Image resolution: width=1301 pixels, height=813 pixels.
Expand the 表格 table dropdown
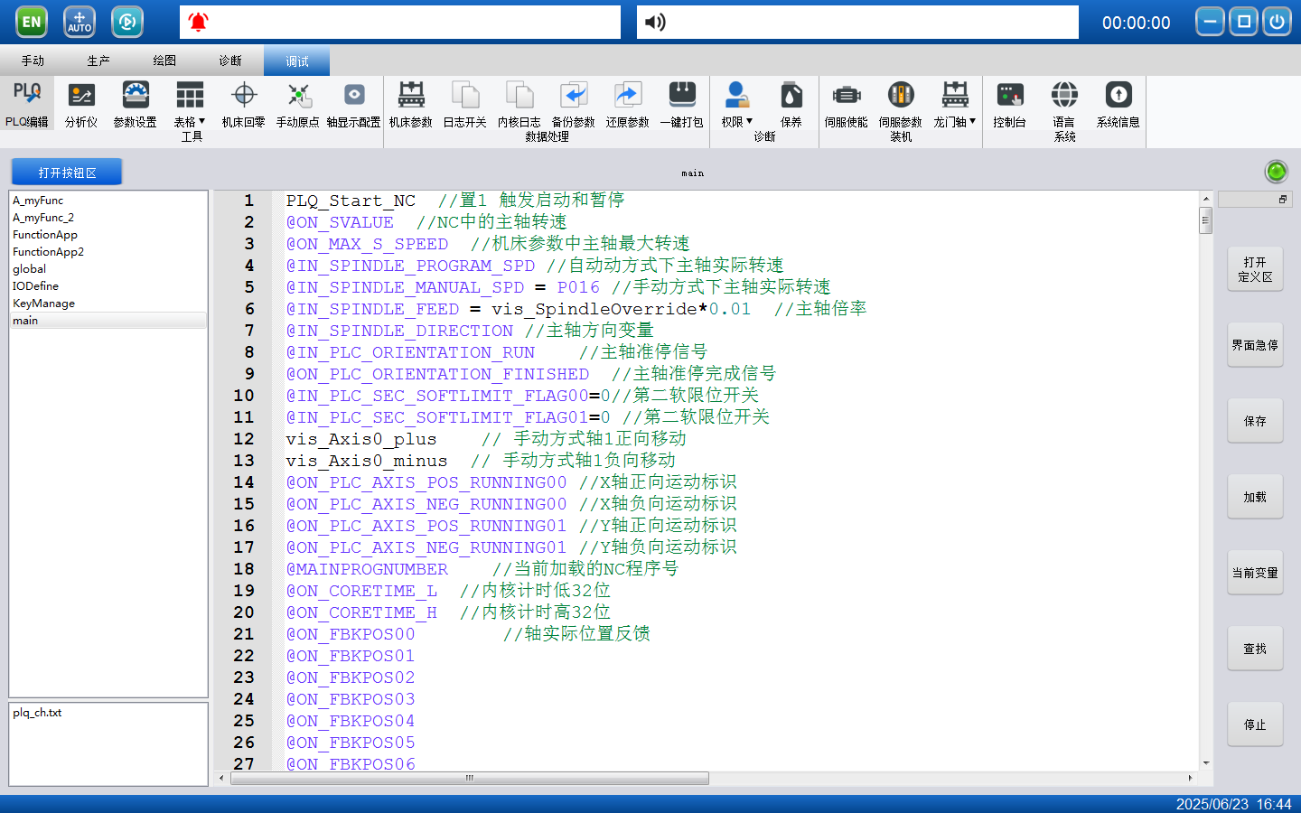tap(190, 104)
